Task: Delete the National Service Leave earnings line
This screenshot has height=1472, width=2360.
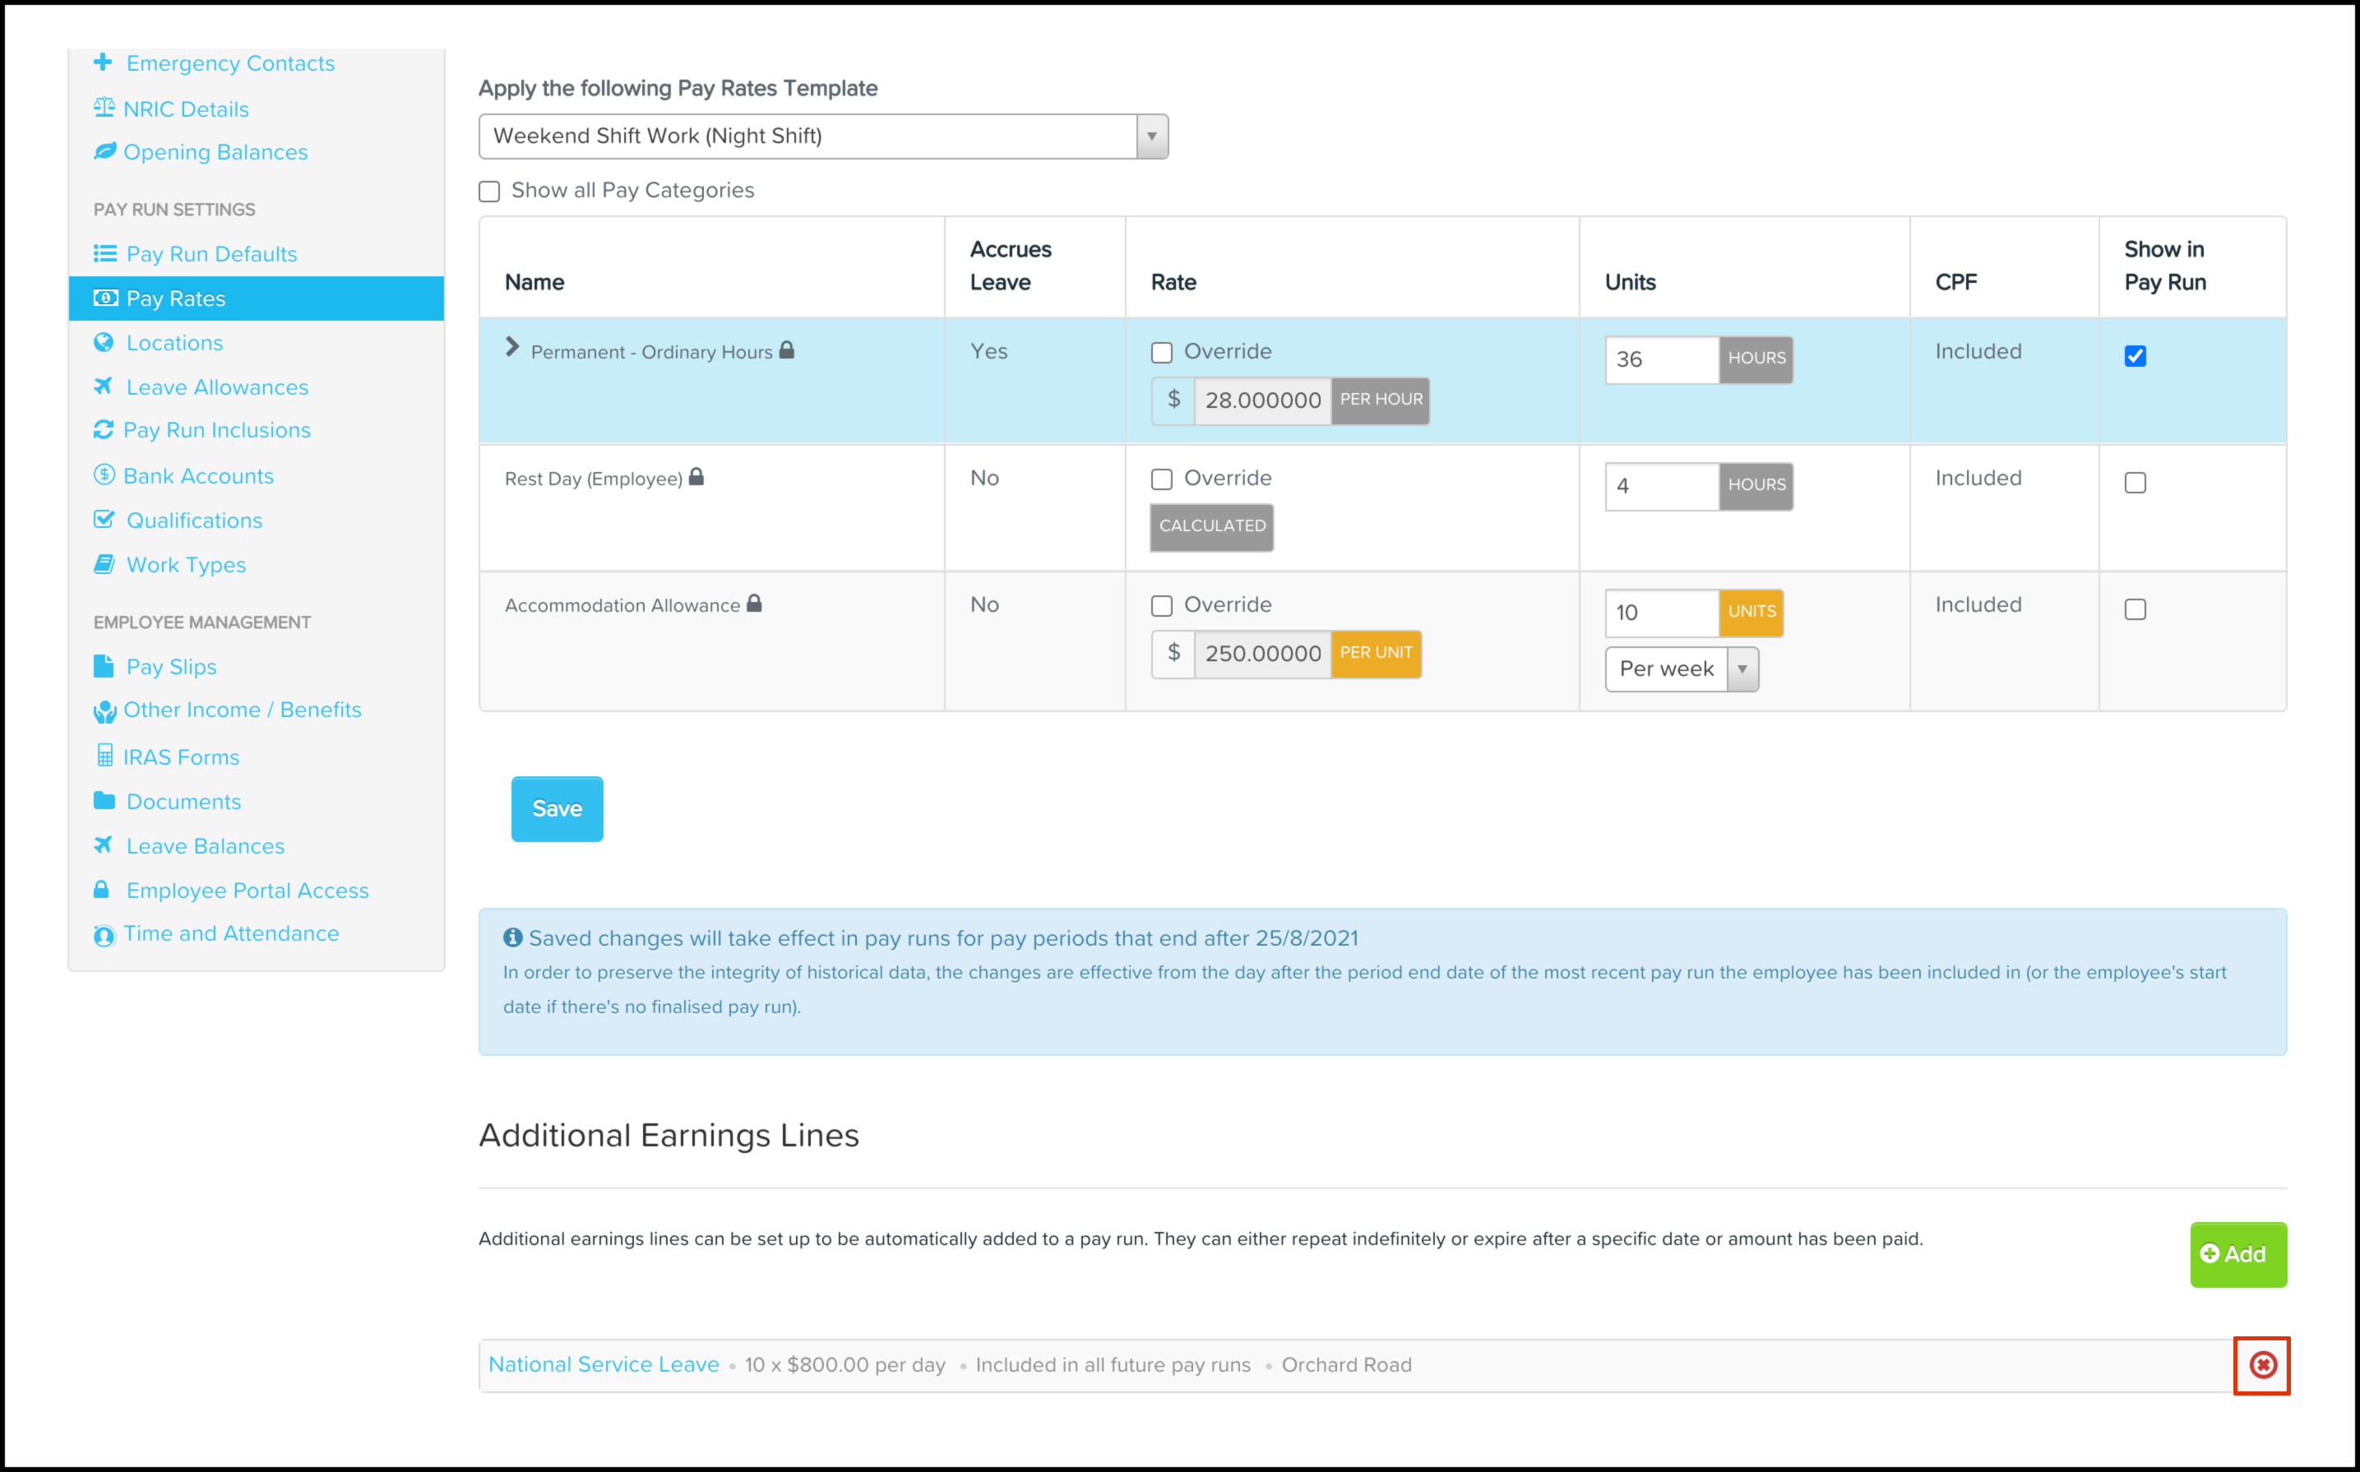Action: click(x=2263, y=1365)
